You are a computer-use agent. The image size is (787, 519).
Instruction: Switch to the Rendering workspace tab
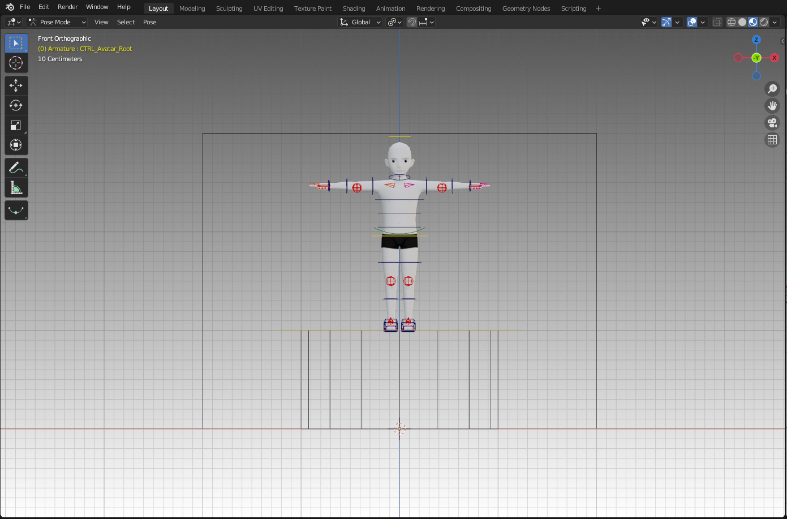(x=431, y=8)
